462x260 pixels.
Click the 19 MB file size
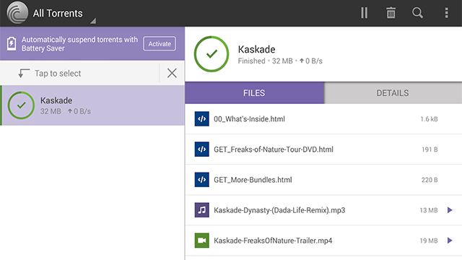pos(429,240)
